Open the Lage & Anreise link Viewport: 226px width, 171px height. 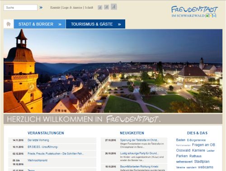tap(72, 8)
